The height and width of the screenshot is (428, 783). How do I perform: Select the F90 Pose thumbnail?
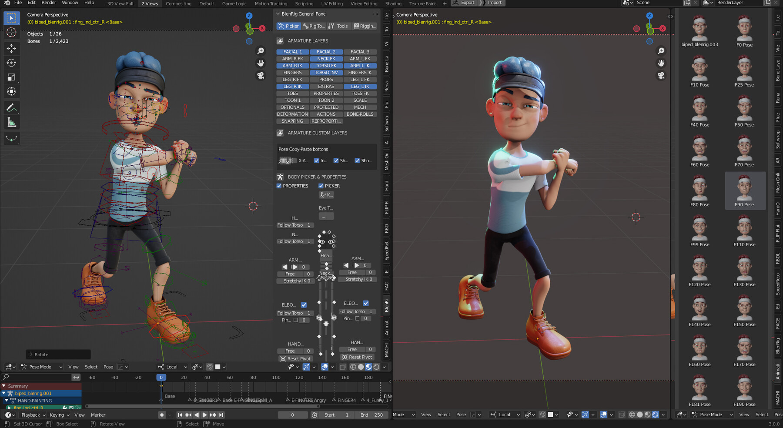tap(745, 191)
